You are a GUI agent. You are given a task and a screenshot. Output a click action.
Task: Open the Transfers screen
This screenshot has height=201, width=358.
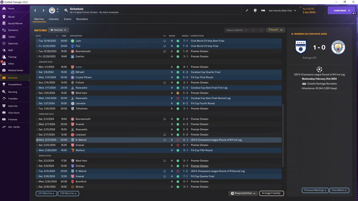click(13, 99)
